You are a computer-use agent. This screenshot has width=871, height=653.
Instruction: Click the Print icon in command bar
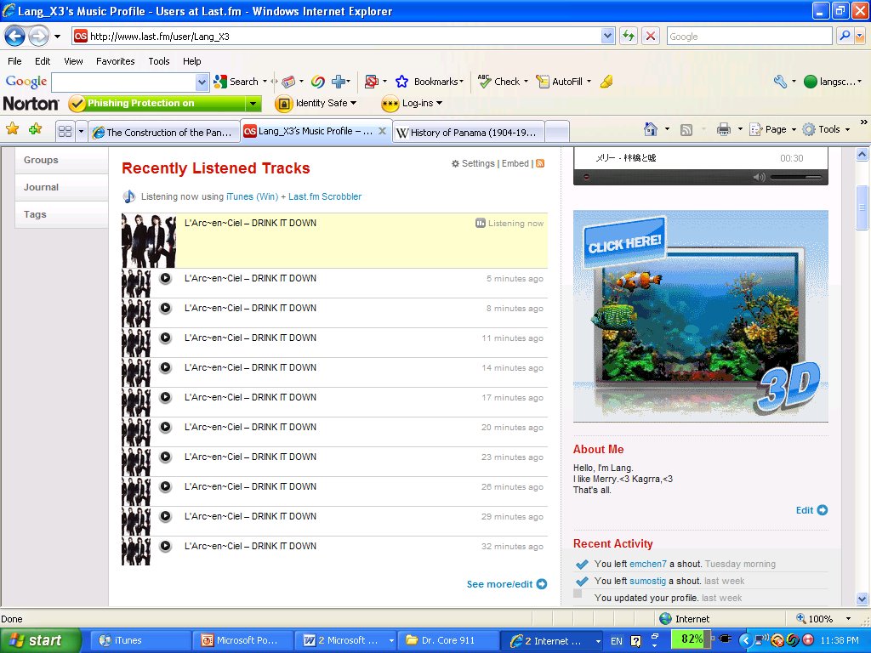point(723,129)
